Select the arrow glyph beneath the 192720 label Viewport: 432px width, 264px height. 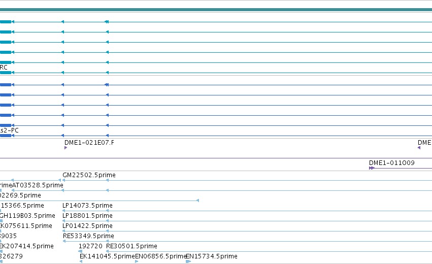coord(80,251)
